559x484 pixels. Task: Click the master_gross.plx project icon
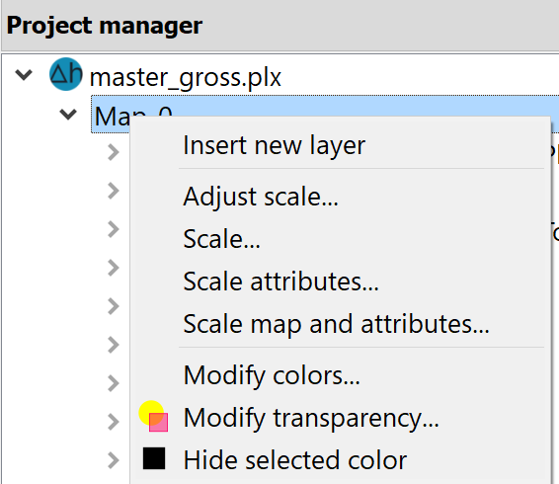[x=66, y=74]
